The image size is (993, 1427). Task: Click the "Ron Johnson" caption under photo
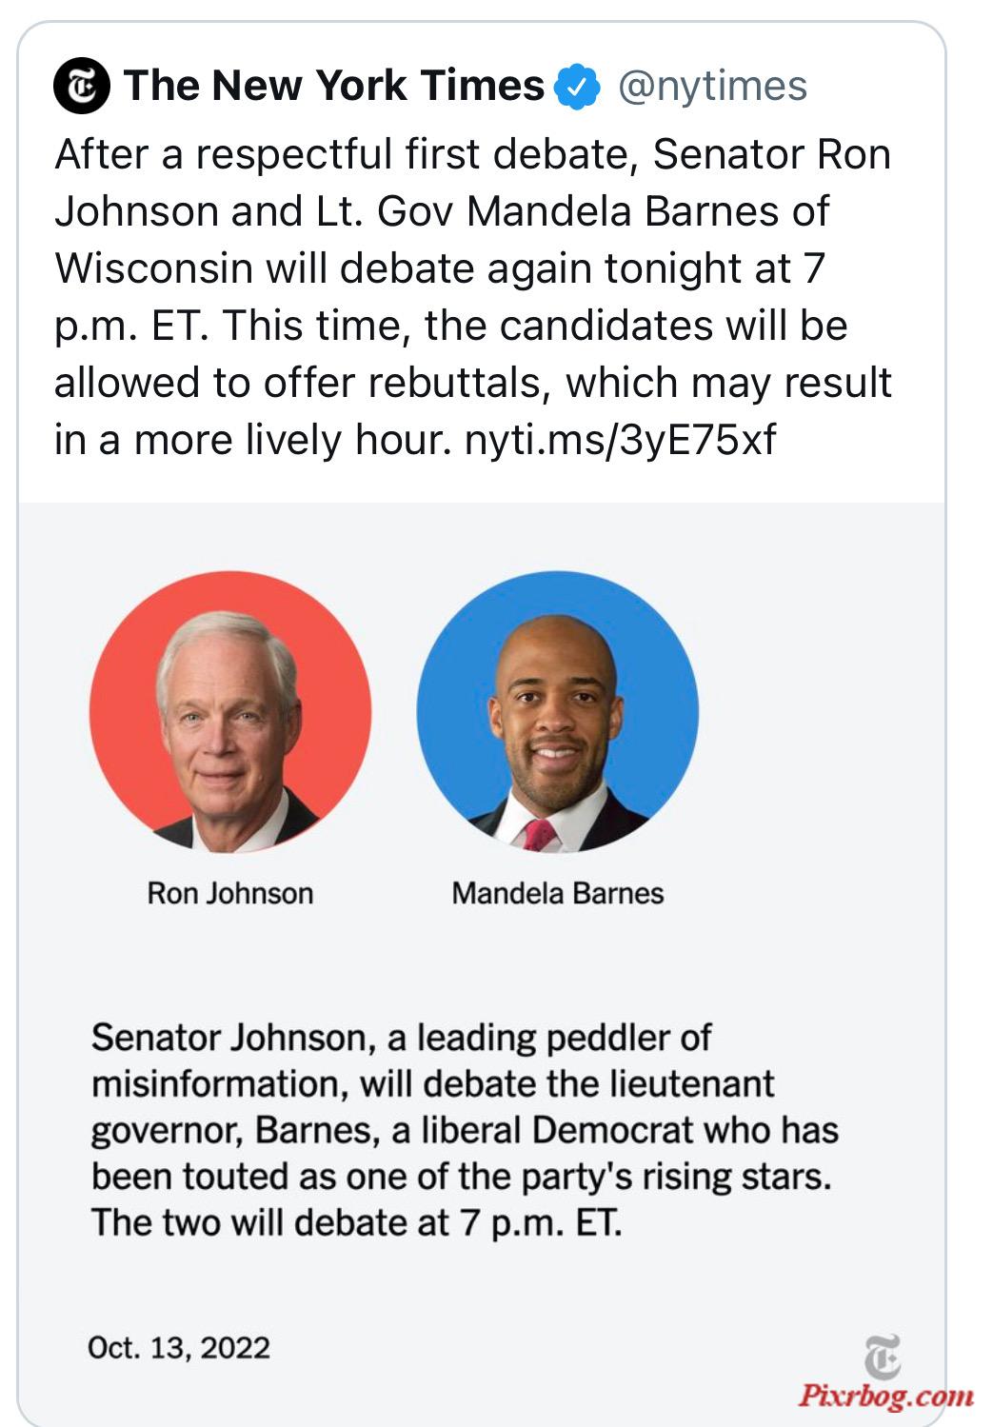(x=230, y=893)
